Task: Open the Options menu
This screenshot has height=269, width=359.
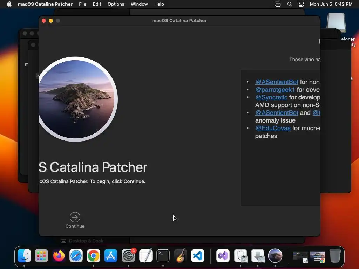Action: (x=116, y=4)
